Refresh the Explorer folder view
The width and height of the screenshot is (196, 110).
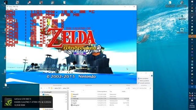click(x=129, y=88)
